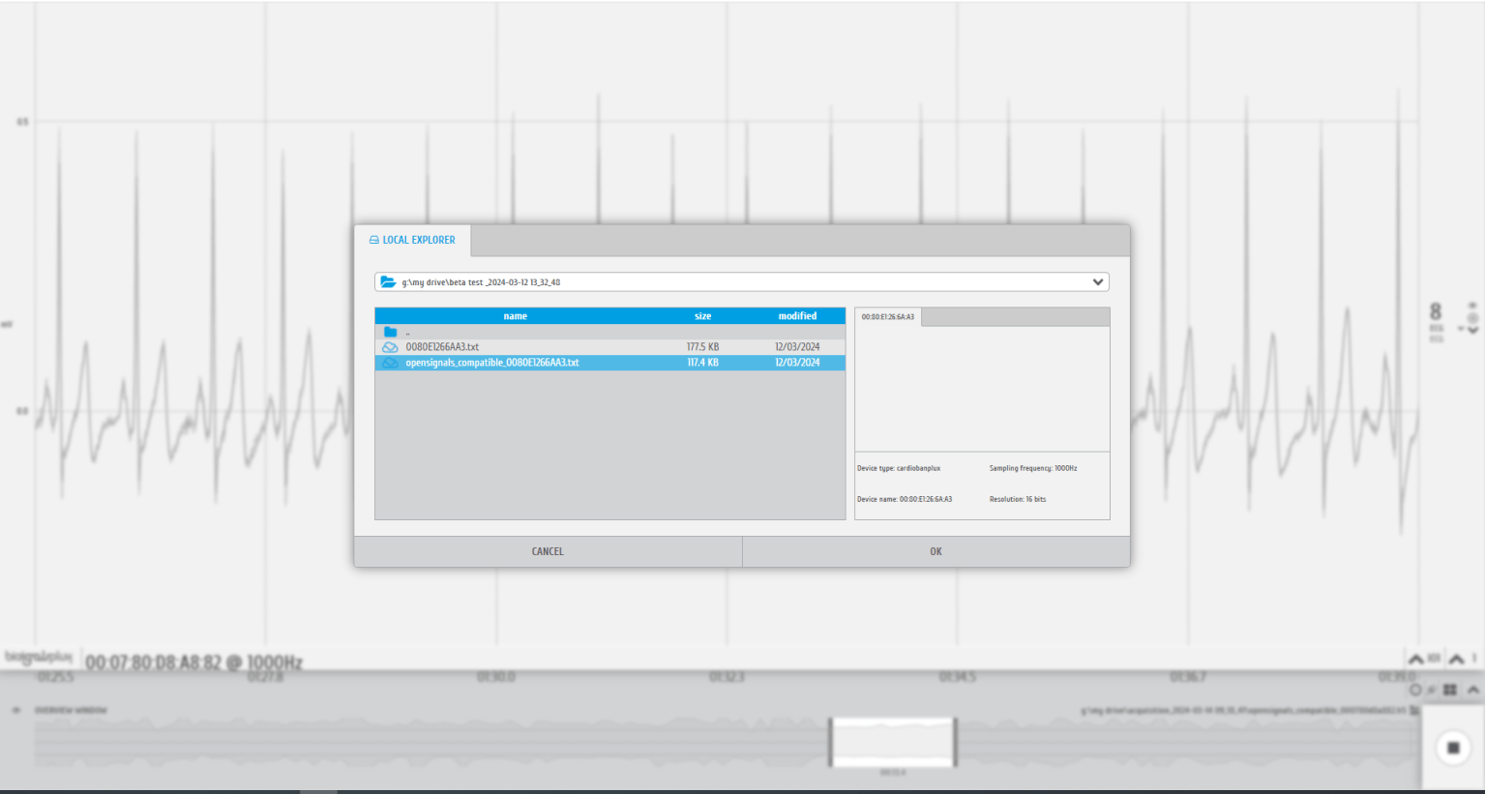Collapse the bottom panel with the up chevron
This screenshot has width=1485, height=794.
point(1473,690)
